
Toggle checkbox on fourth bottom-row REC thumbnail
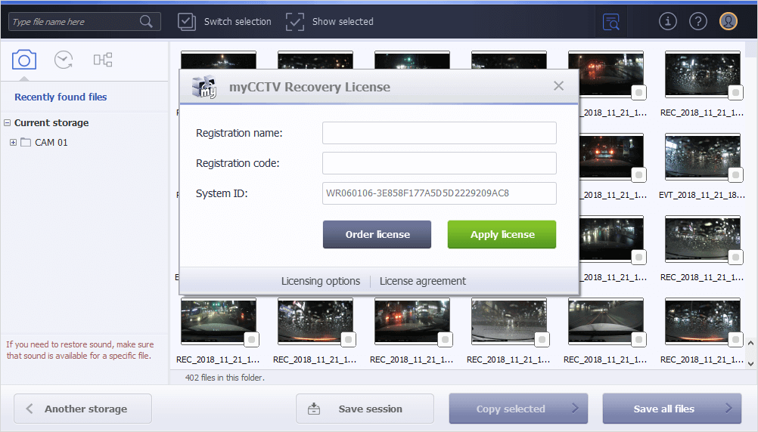tap(542, 339)
